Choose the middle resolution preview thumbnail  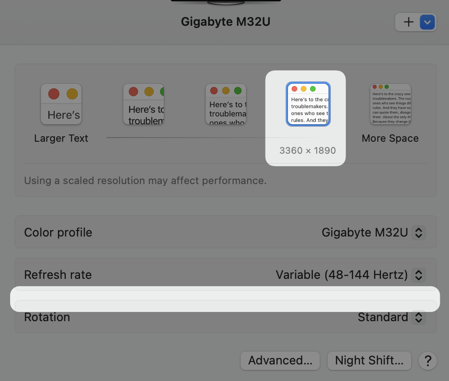pyautogui.click(x=226, y=104)
